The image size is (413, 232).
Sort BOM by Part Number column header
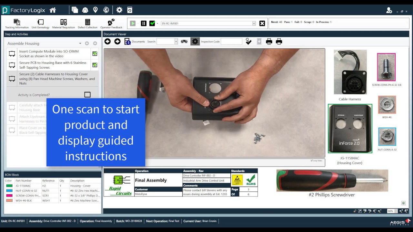point(24,181)
